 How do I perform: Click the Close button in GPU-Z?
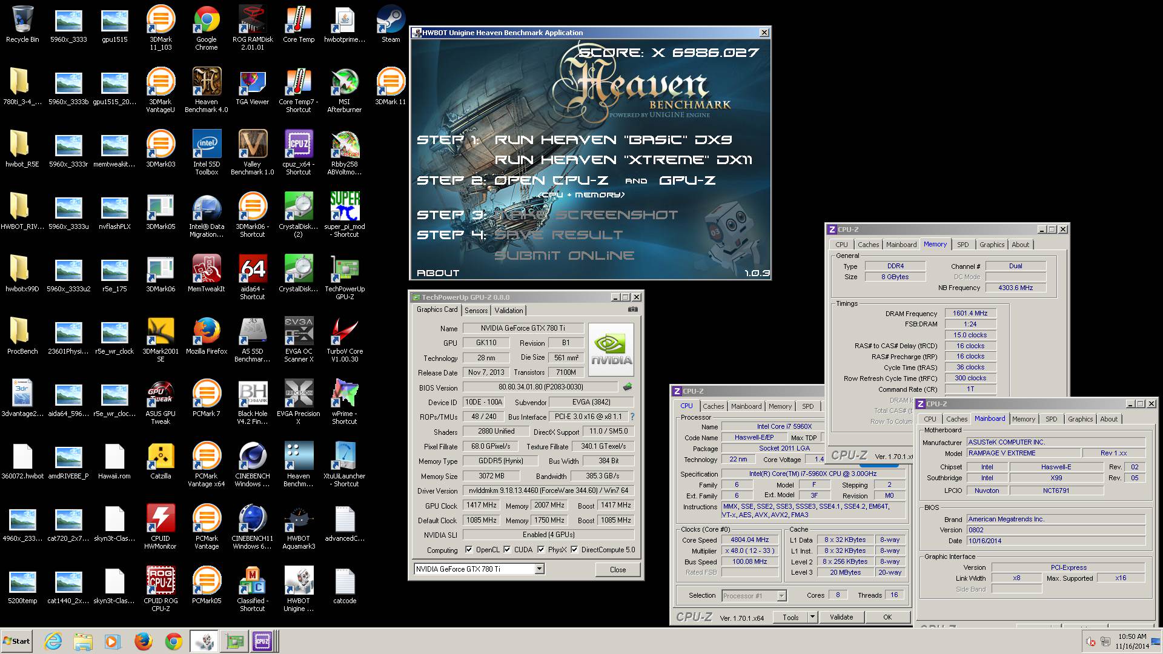(x=618, y=569)
